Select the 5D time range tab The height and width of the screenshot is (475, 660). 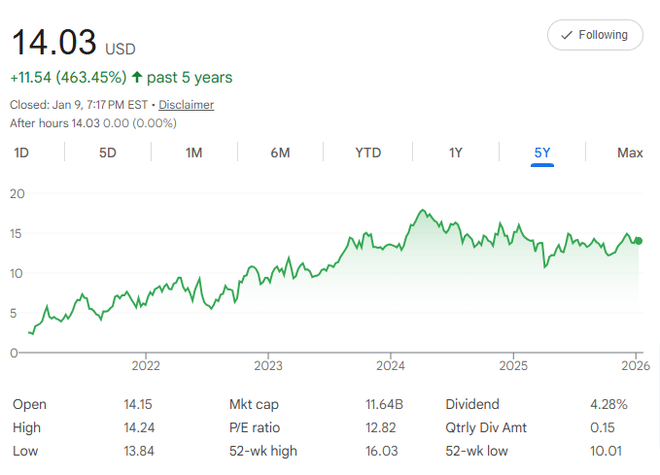tap(108, 153)
